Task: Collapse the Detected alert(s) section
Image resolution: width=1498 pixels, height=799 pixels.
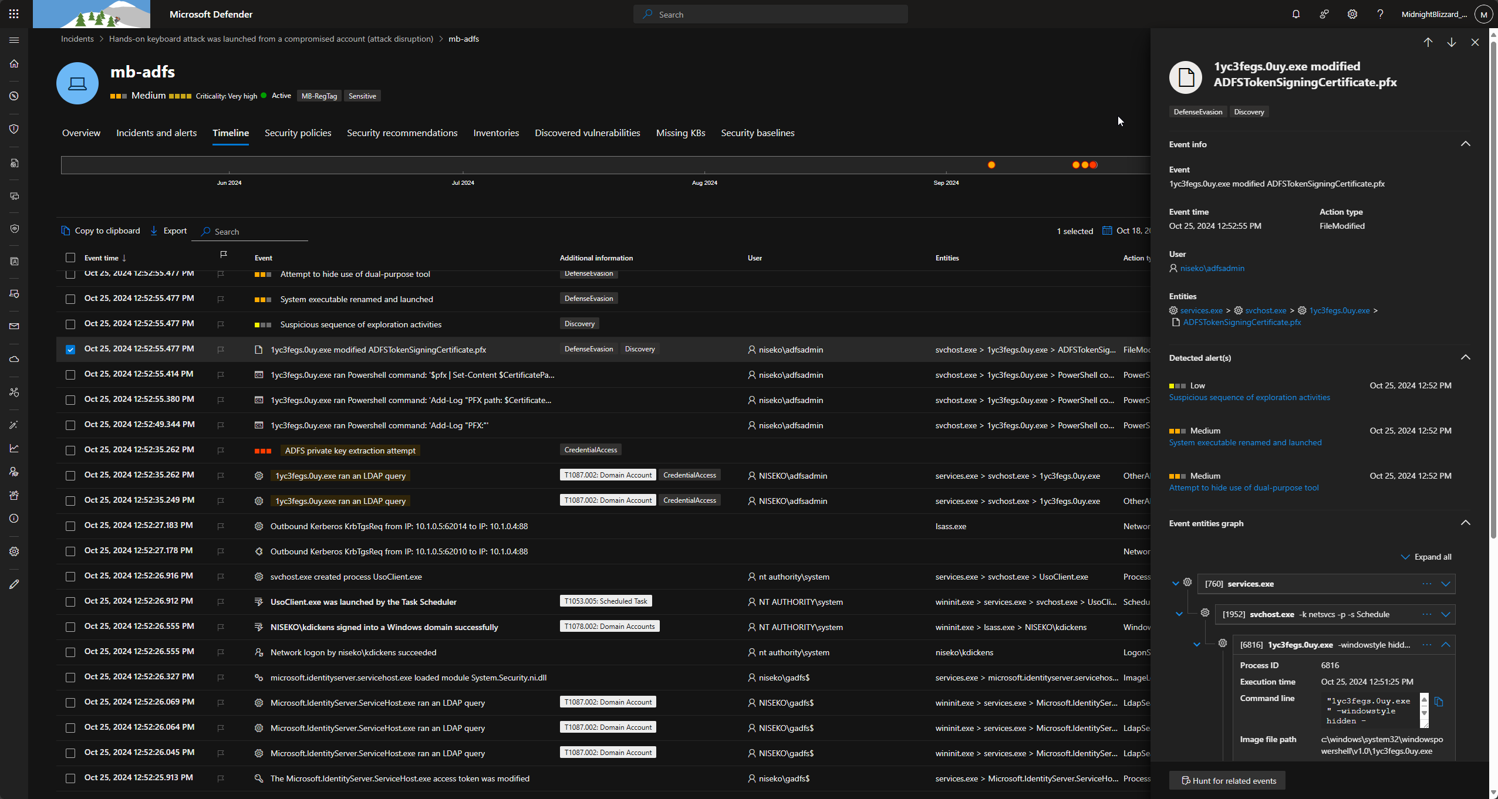Action: (1466, 357)
